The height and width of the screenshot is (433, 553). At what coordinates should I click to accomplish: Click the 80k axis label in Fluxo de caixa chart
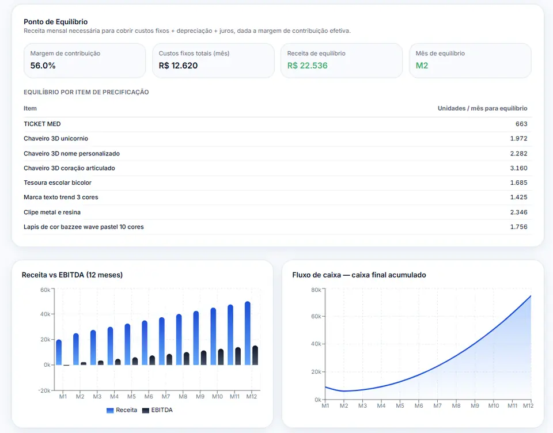click(316, 290)
